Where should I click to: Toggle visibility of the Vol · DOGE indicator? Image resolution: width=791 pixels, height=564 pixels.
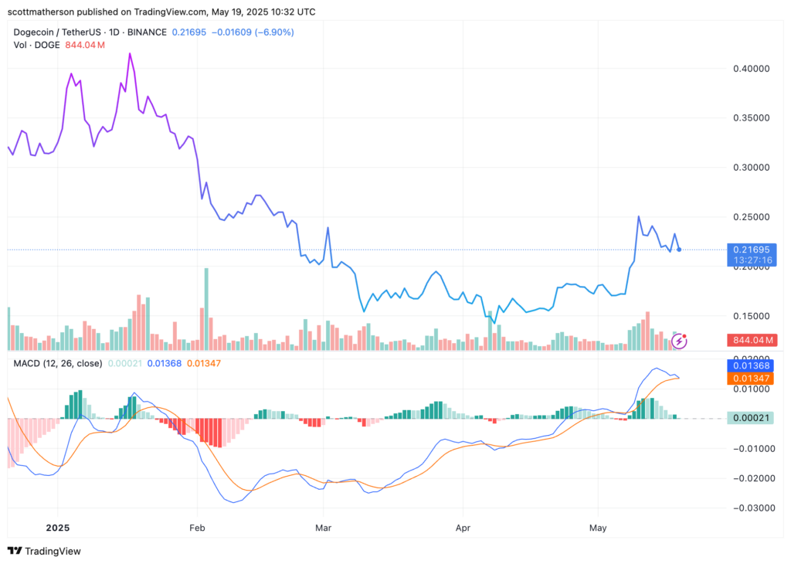(x=36, y=46)
